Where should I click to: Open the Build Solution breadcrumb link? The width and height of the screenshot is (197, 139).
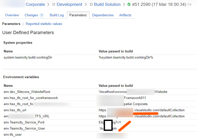click(x=107, y=5)
